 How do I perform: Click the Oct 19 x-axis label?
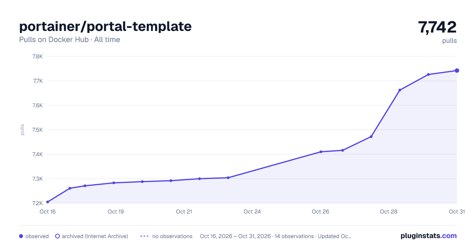[x=116, y=212]
